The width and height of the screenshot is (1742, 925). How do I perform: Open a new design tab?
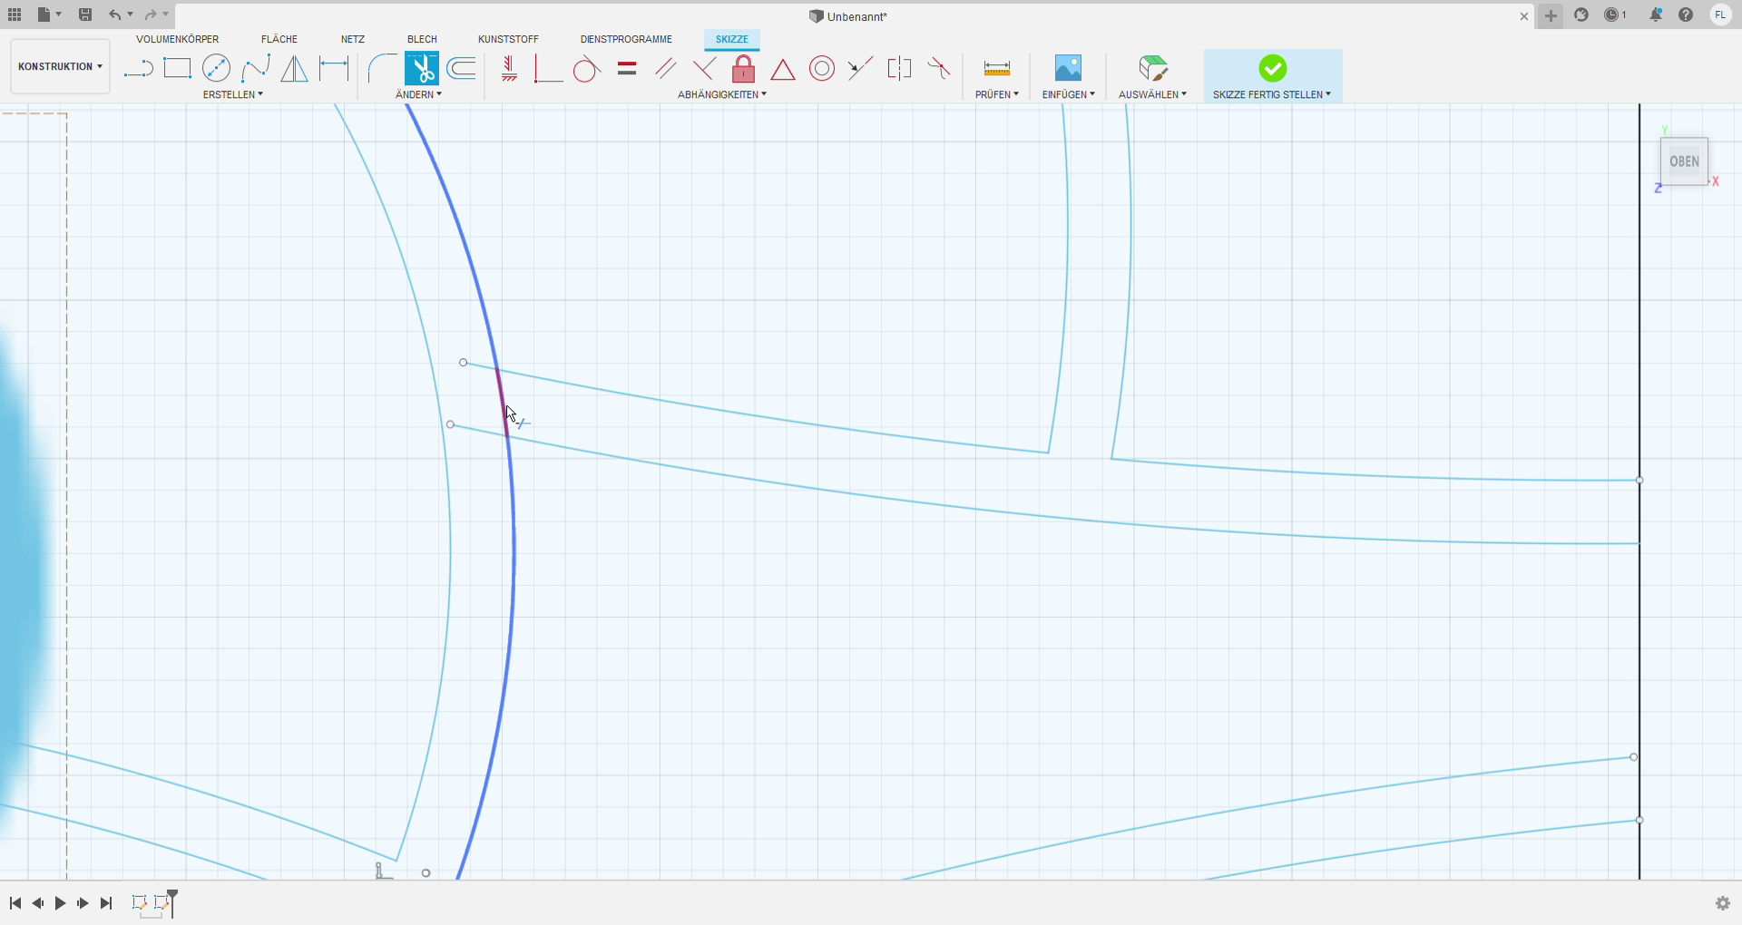click(x=1551, y=15)
